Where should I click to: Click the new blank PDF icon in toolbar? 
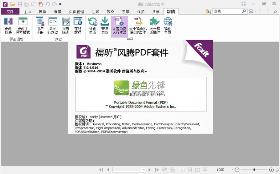(40, 4)
